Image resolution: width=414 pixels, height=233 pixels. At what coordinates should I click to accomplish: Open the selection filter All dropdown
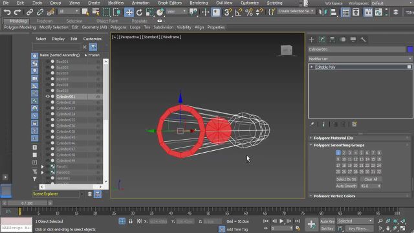[69, 12]
